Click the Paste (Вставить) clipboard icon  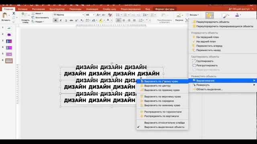point(5,16)
